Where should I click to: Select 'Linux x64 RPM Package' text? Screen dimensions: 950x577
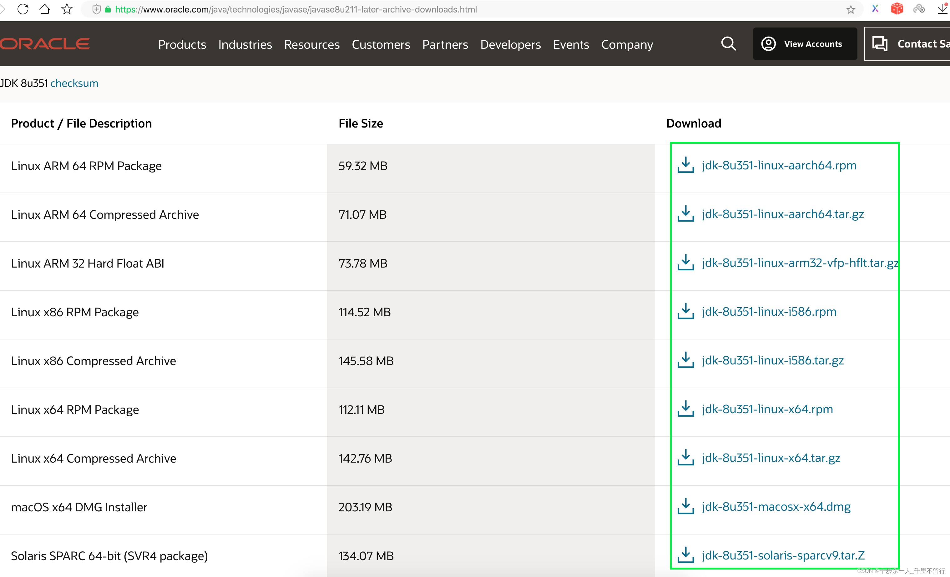75,409
